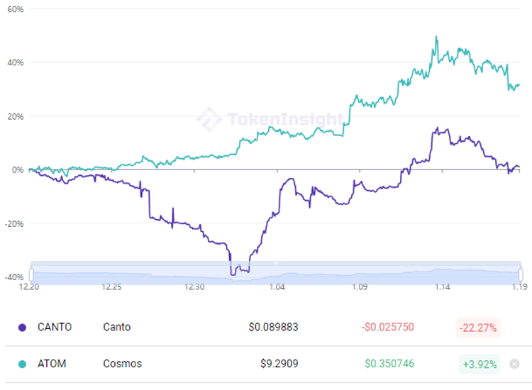Click the CANTO price $0.089883
The height and width of the screenshot is (390, 532).
[x=273, y=327]
